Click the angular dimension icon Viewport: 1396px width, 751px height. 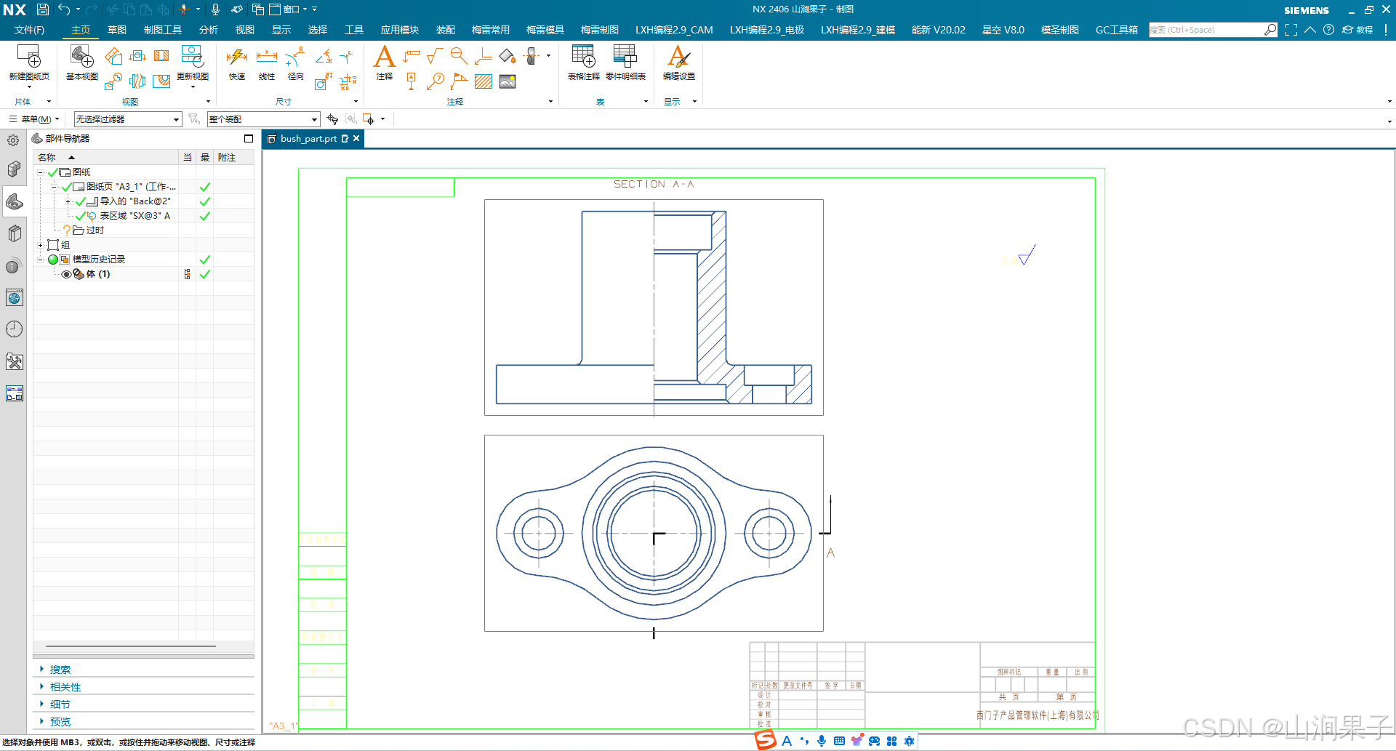[x=324, y=56]
